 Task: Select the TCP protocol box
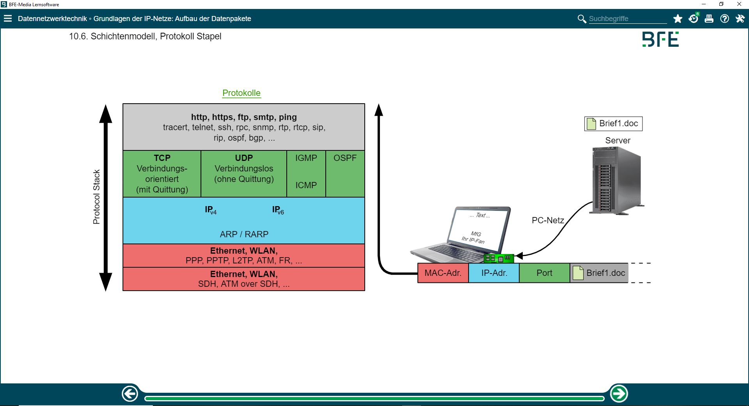coord(162,174)
